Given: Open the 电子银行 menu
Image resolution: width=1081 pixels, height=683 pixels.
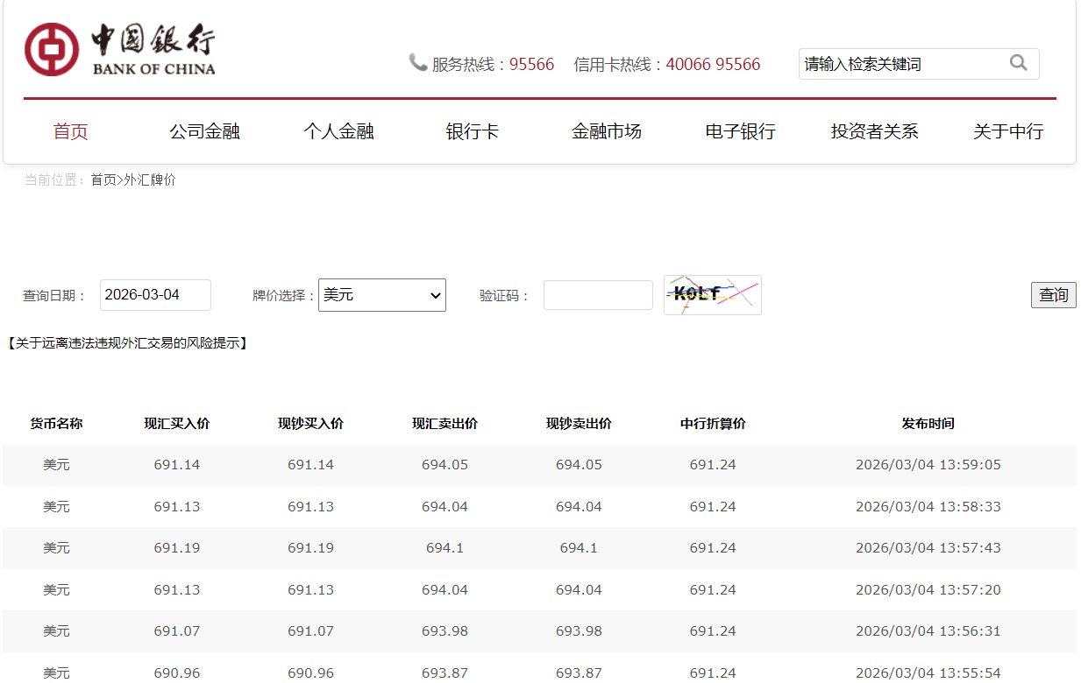Looking at the screenshot, I should [740, 131].
